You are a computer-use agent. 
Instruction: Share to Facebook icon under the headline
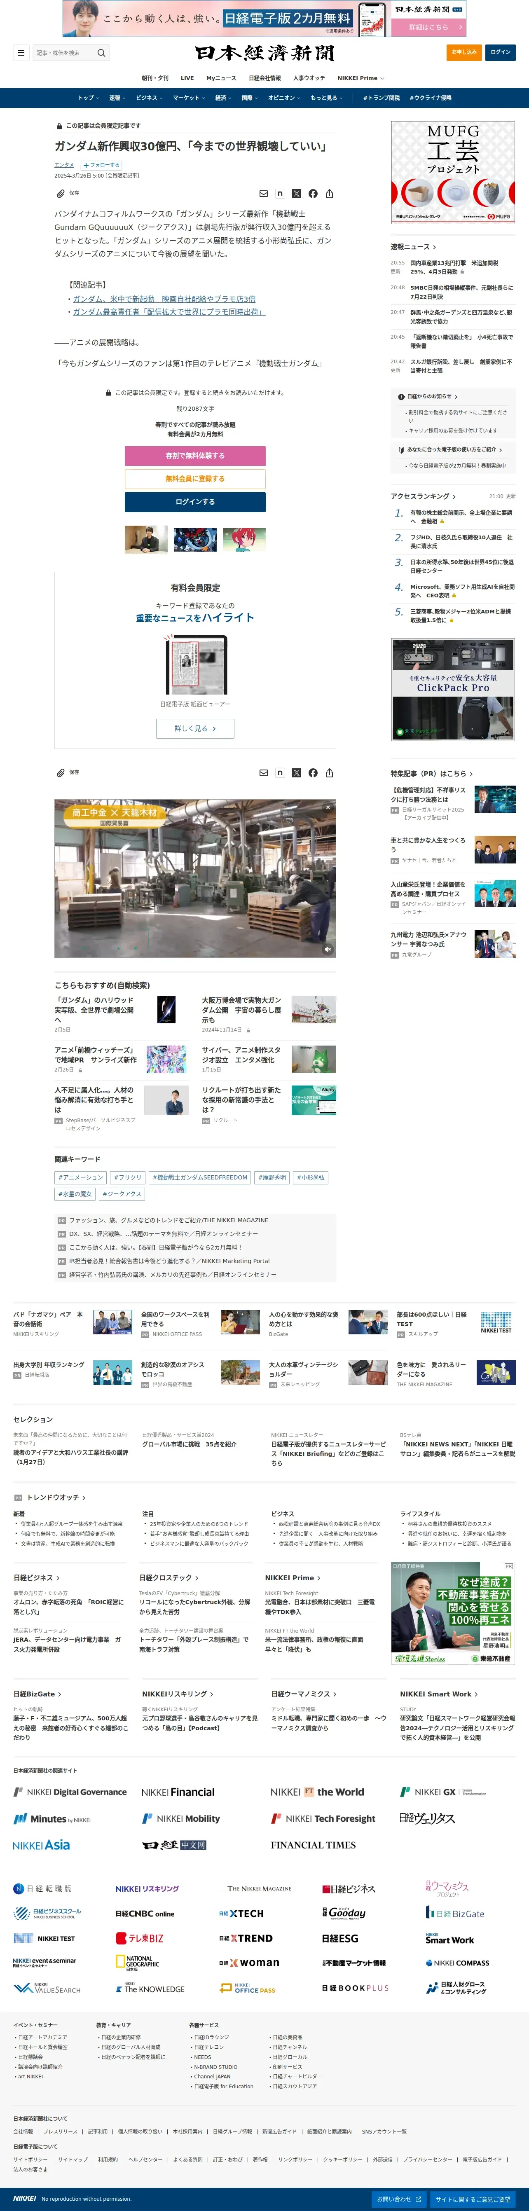313,194
